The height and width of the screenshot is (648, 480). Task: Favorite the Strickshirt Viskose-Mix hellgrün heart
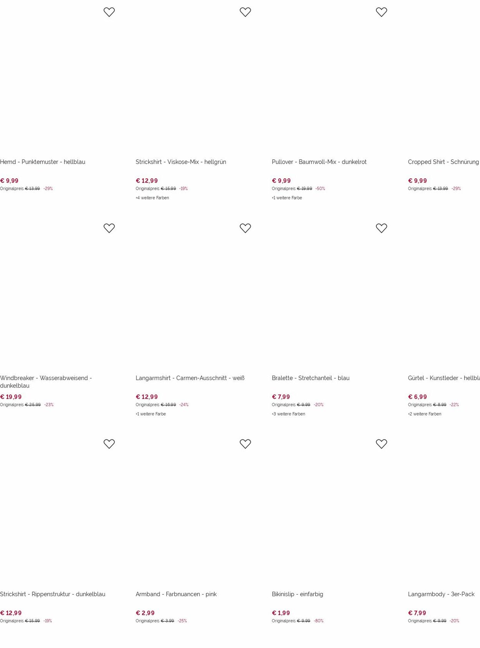pos(245,12)
